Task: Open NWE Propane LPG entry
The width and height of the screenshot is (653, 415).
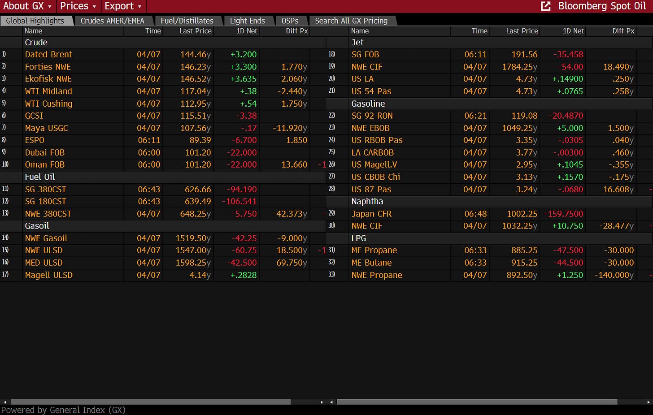Action: point(490,275)
